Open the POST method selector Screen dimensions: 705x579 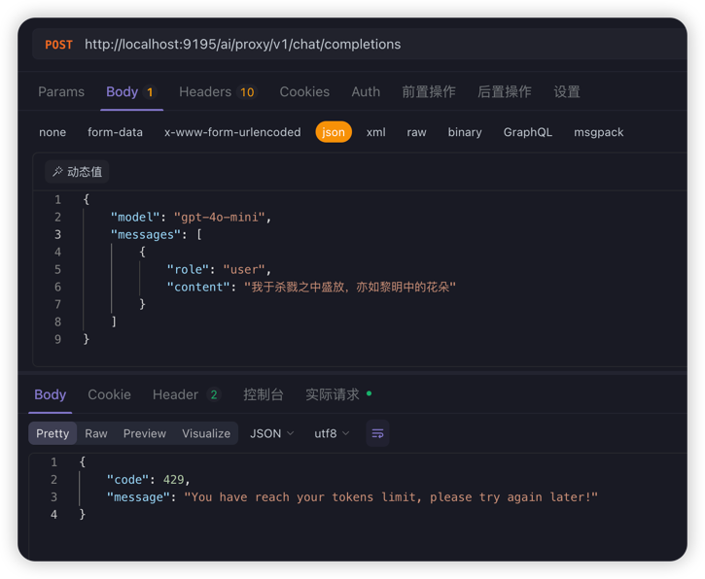click(58, 45)
